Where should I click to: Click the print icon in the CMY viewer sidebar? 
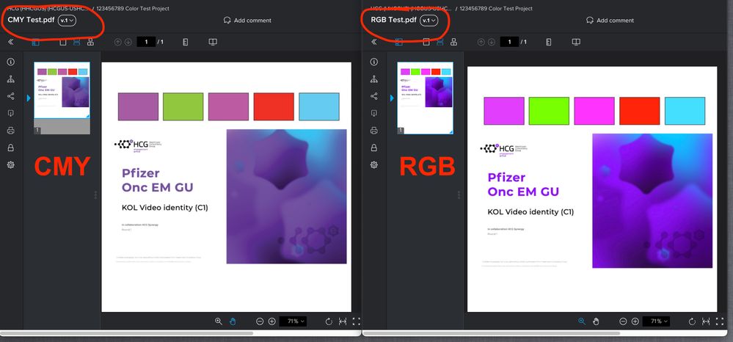coord(11,131)
